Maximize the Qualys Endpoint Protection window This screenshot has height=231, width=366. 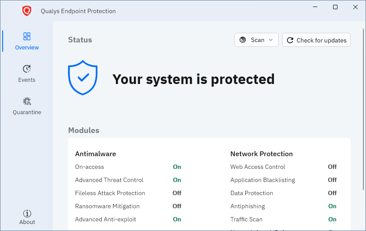[x=335, y=7]
